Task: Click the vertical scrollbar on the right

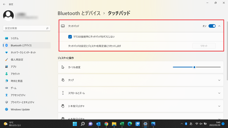Action: [x=227, y=51]
